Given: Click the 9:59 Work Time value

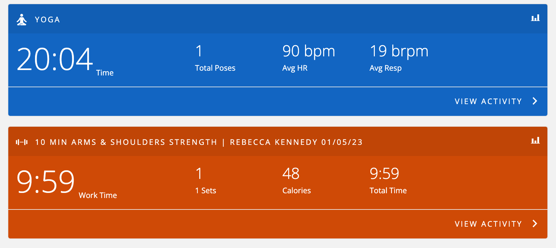Looking at the screenshot, I should (x=46, y=182).
